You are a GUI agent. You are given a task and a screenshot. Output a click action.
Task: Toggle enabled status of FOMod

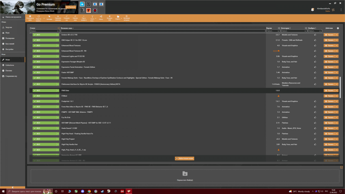(x=45, y=96)
